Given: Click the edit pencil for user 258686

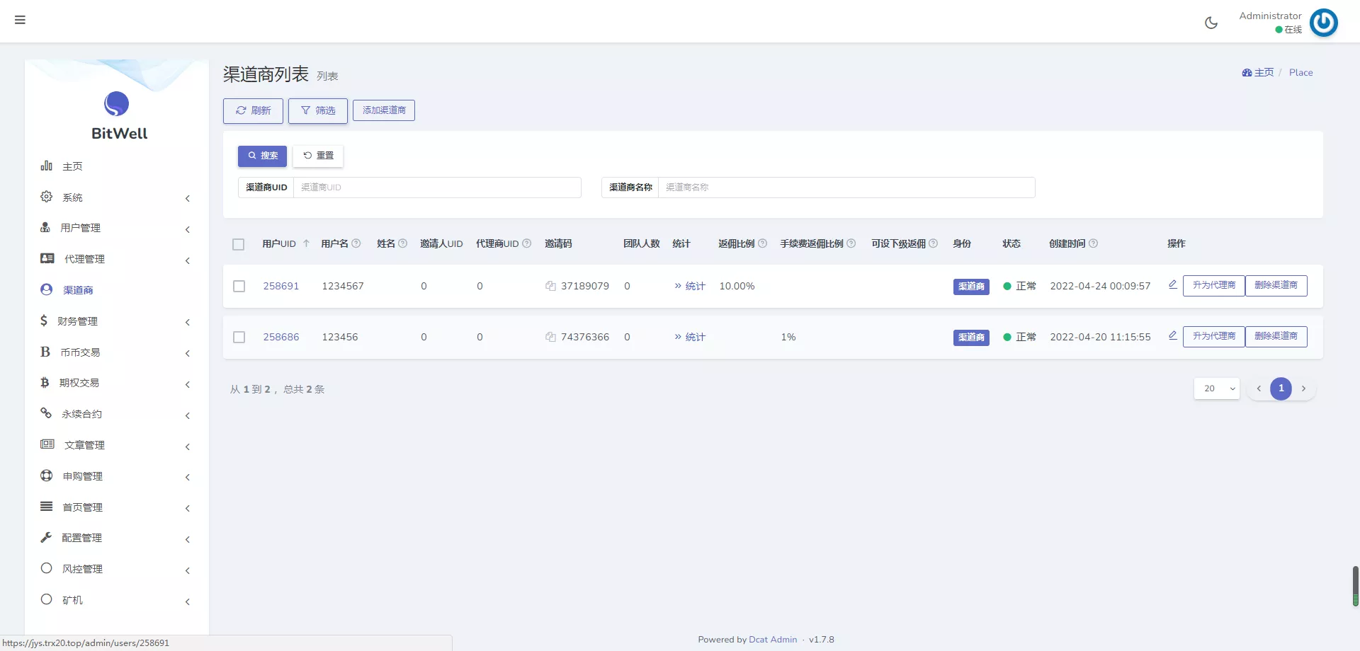Looking at the screenshot, I should pyautogui.click(x=1172, y=335).
